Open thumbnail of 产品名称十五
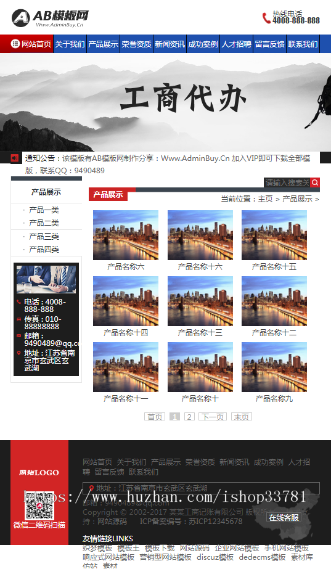The height and width of the screenshot is (569, 331). pos(274,235)
